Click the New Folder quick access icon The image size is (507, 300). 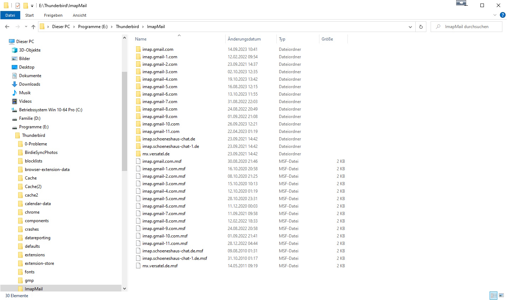coord(26,5)
